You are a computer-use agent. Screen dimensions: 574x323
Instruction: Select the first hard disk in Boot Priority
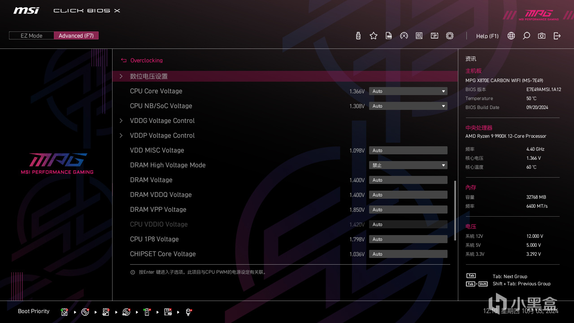click(65, 312)
